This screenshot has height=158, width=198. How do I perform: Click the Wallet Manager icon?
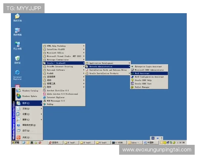tap(132, 87)
